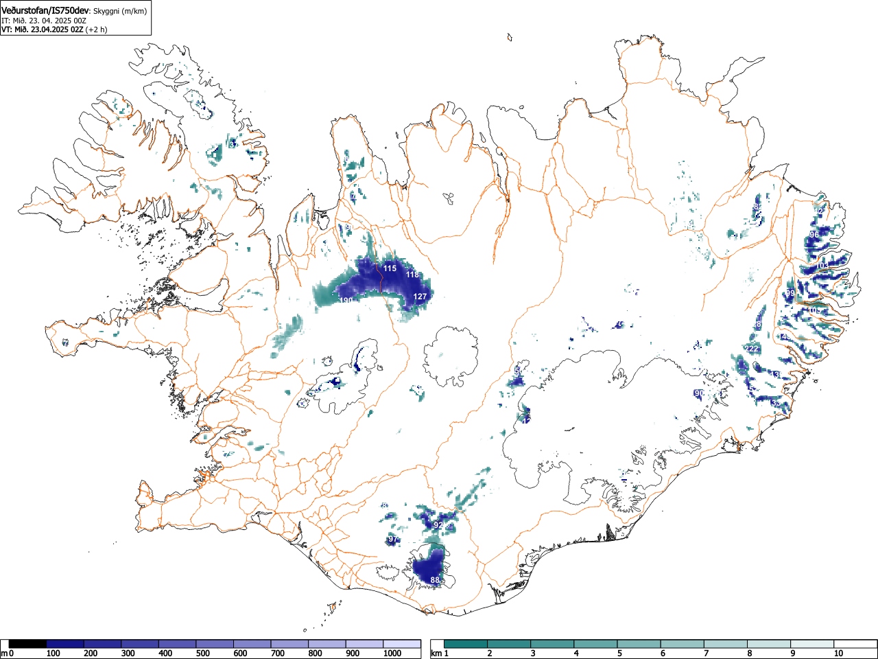Click the '500' tick label on the metre scale
The width and height of the screenshot is (878, 659).
point(202,654)
